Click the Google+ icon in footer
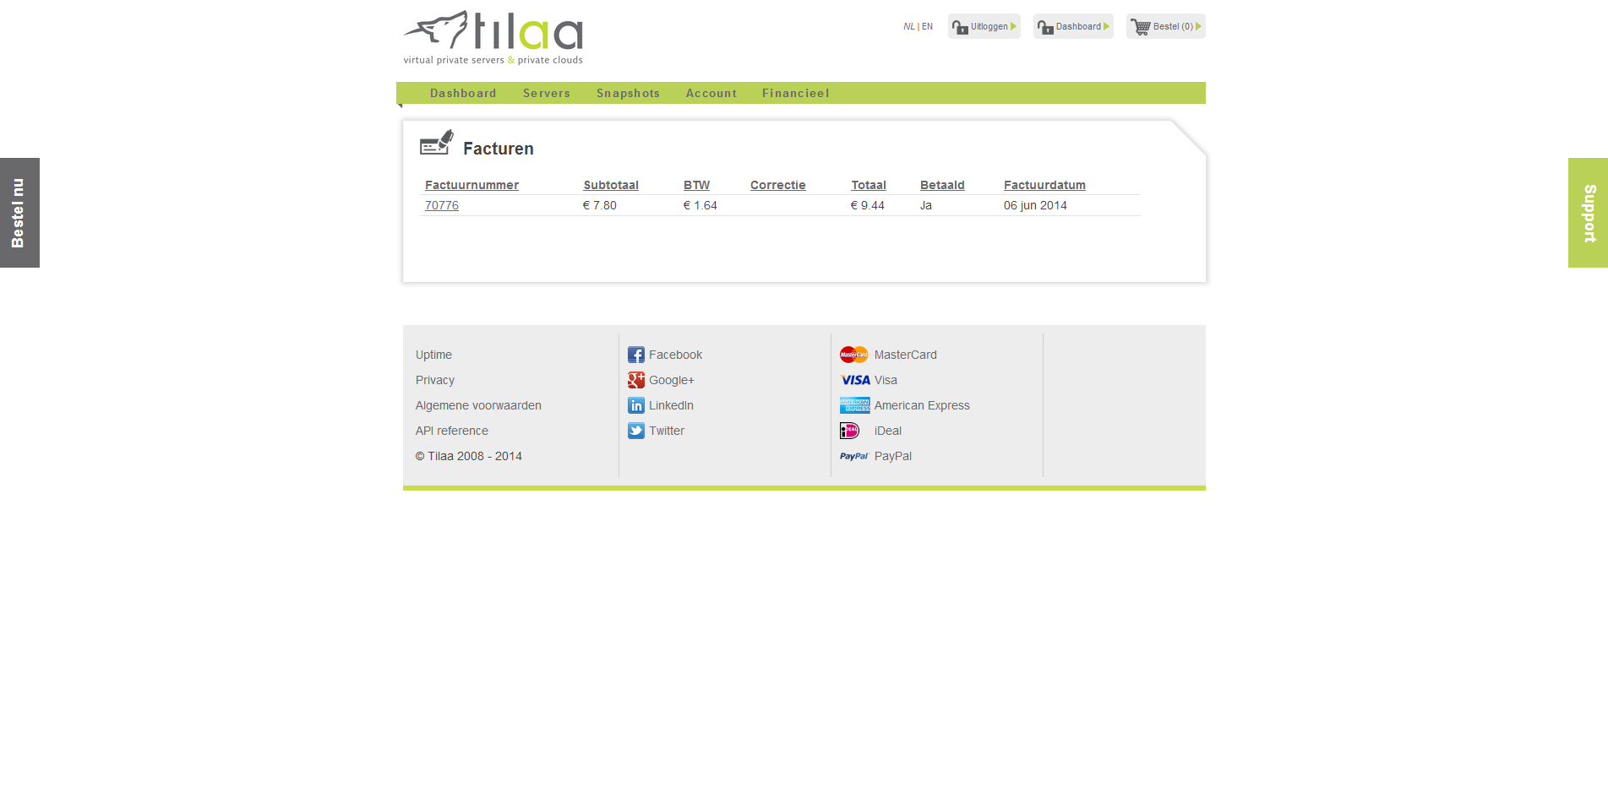This screenshot has width=1608, height=792. point(635,380)
